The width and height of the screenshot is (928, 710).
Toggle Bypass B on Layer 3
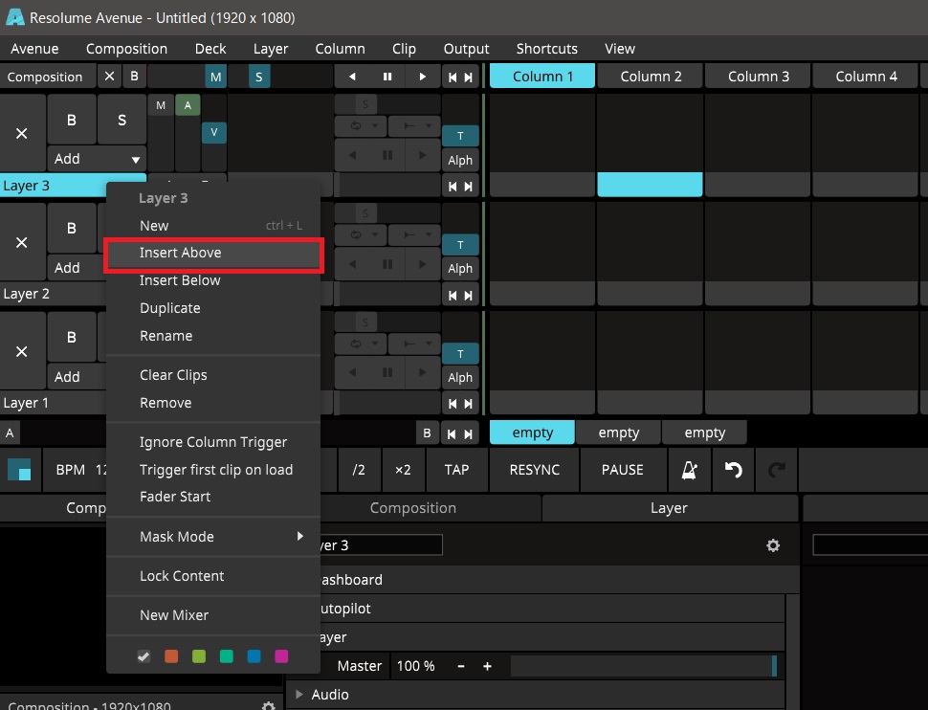point(72,120)
